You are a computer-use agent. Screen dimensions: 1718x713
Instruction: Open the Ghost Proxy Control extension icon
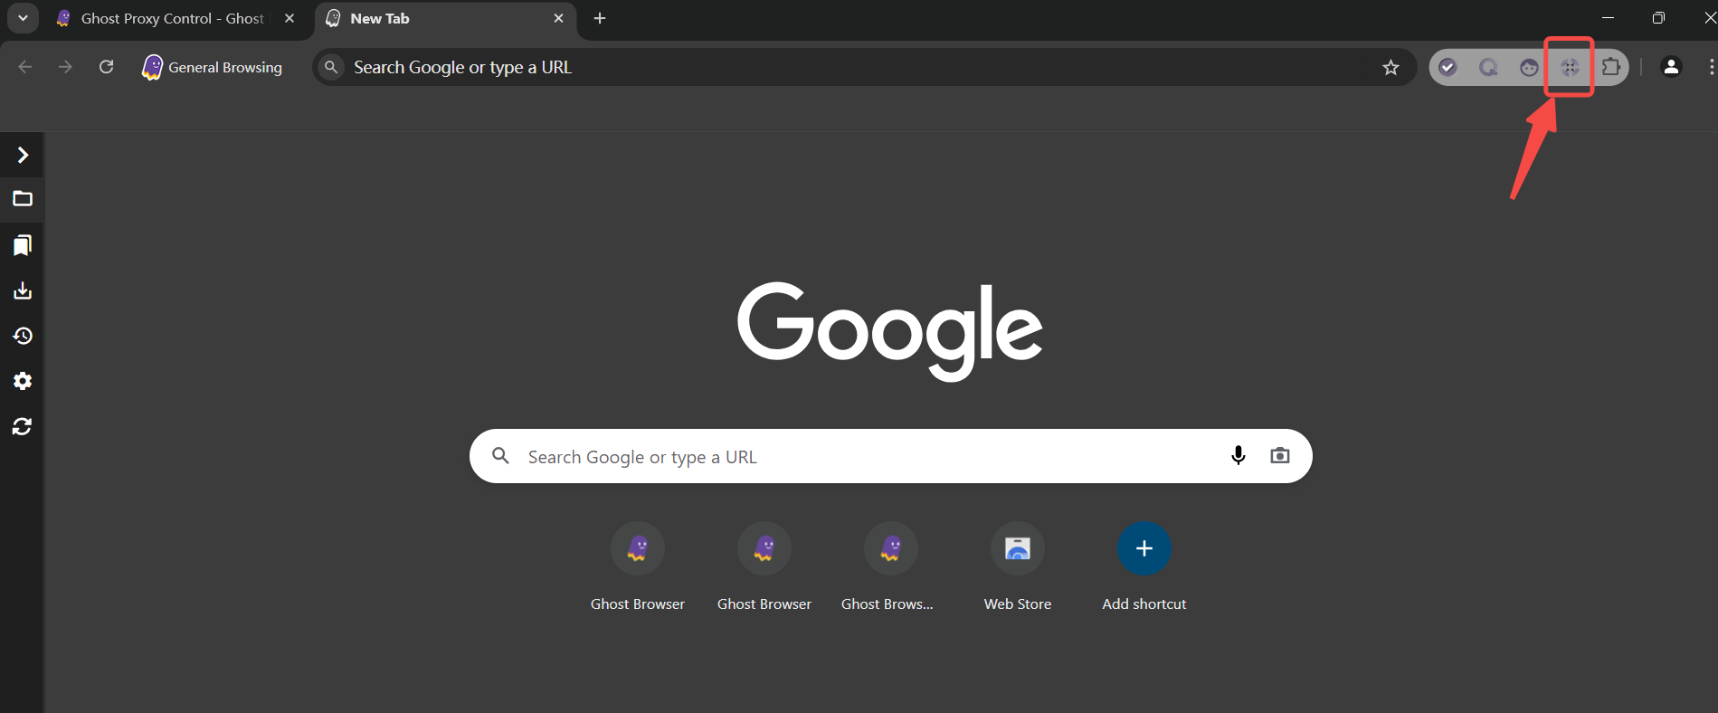coord(1570,67)
